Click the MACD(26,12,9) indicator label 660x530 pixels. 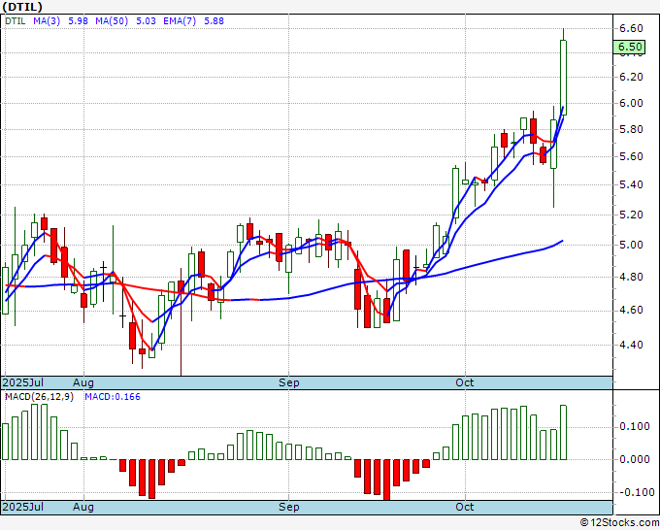tap(39, 397)
